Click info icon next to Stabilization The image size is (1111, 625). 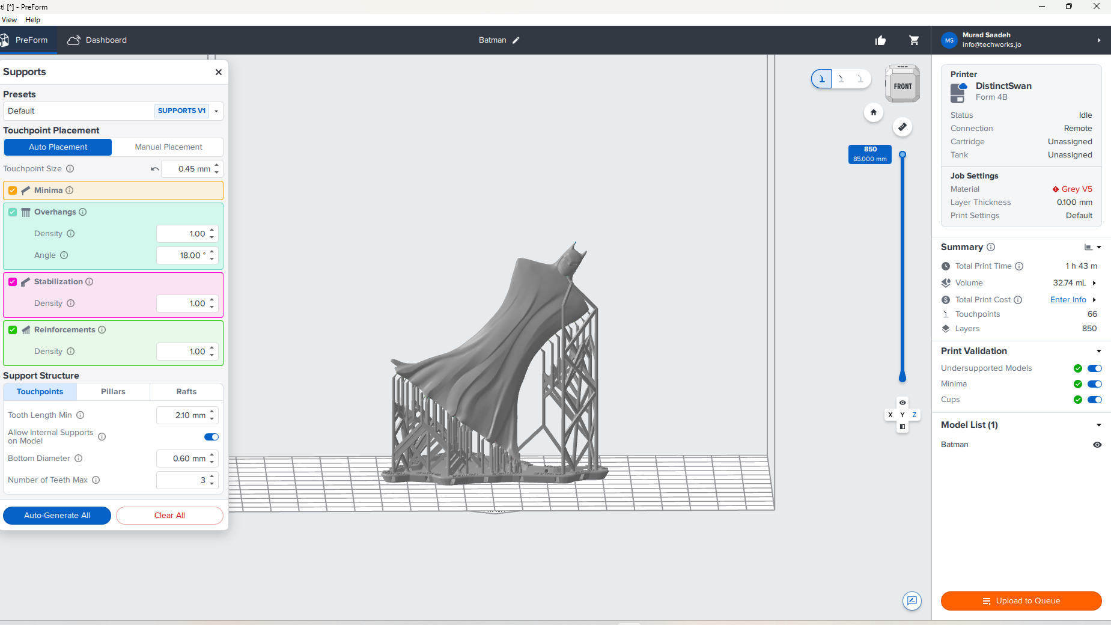click(90, 282)
